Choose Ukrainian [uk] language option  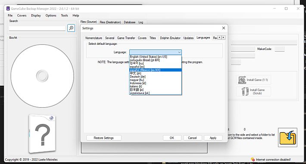pyautogui.click(x=155, y=93)
